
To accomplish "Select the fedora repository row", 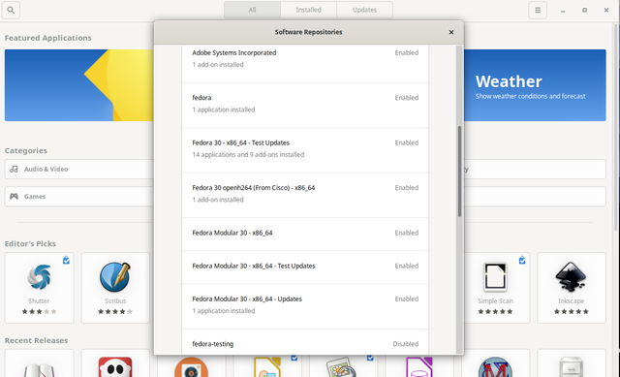I will point(305,106).
